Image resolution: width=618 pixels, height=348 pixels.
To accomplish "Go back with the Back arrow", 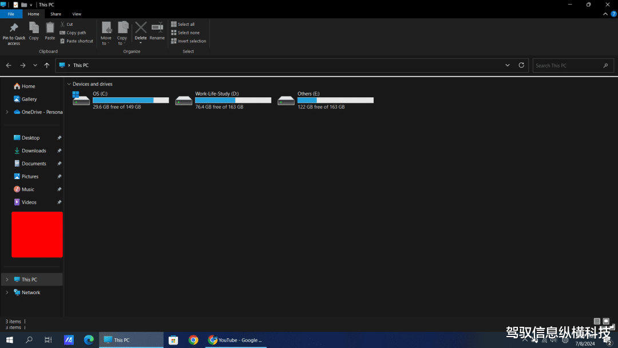I will (9, 65).
